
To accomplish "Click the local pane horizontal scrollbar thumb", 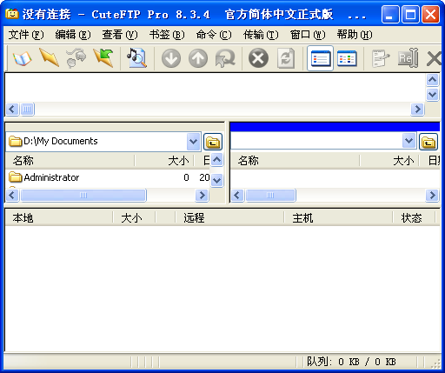I will pos(83,195).
